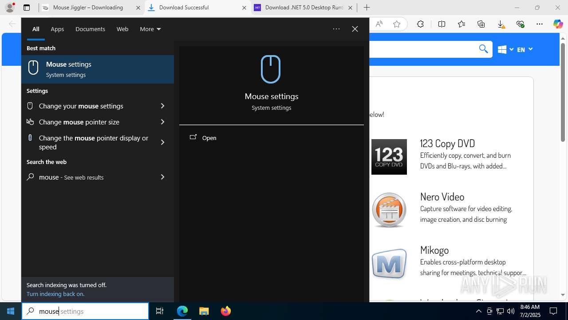Screen dimensions: 568x320
Task: Expand arrow for Change your mouse settings
Action: pyautogui.click(x=162, y=106)
